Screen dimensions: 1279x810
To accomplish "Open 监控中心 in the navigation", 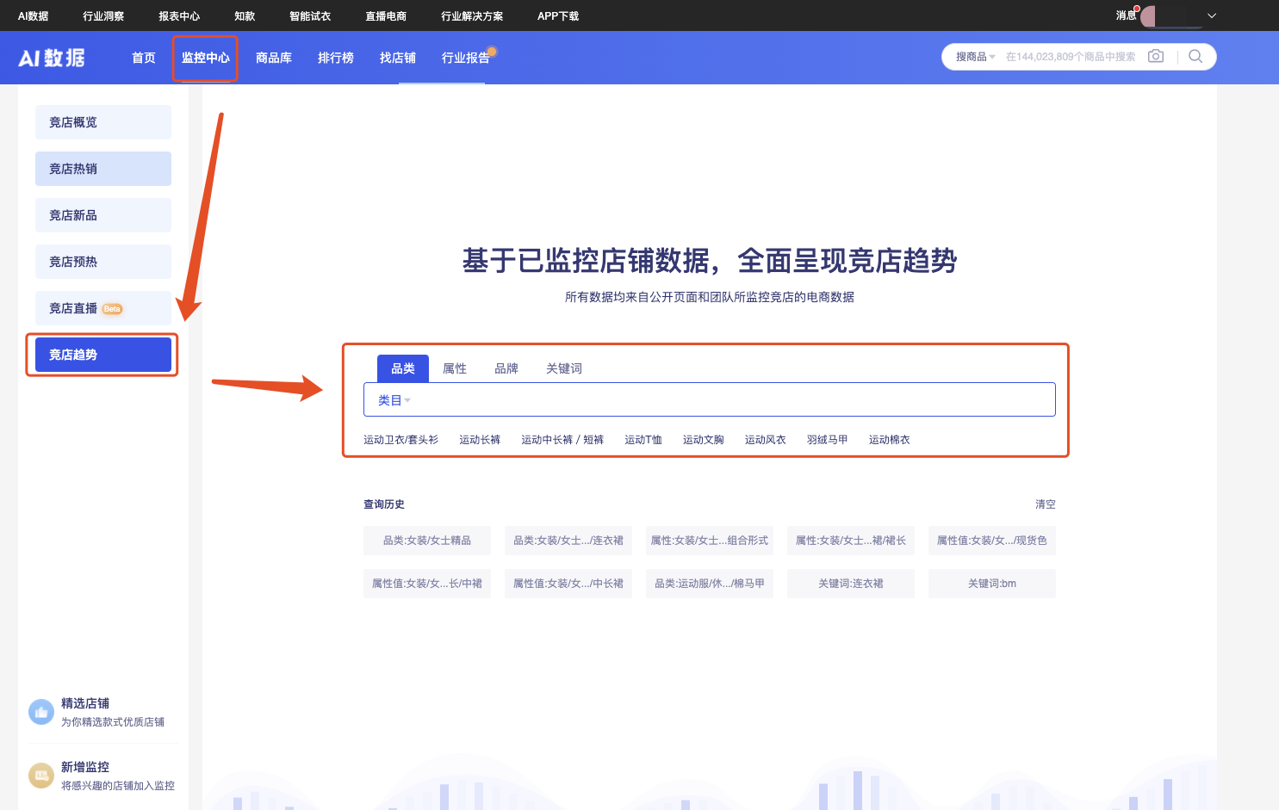I will [x=206, y=58].
